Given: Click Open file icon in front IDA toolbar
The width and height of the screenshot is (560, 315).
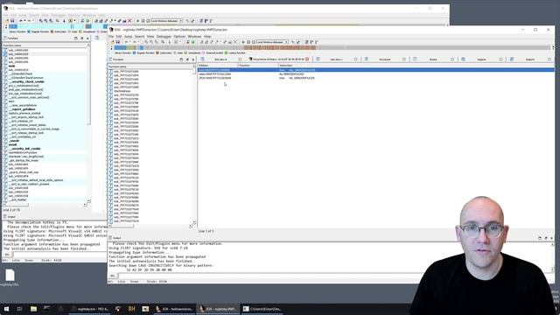Looking at the screenshot, I should (x=113, y=42).
